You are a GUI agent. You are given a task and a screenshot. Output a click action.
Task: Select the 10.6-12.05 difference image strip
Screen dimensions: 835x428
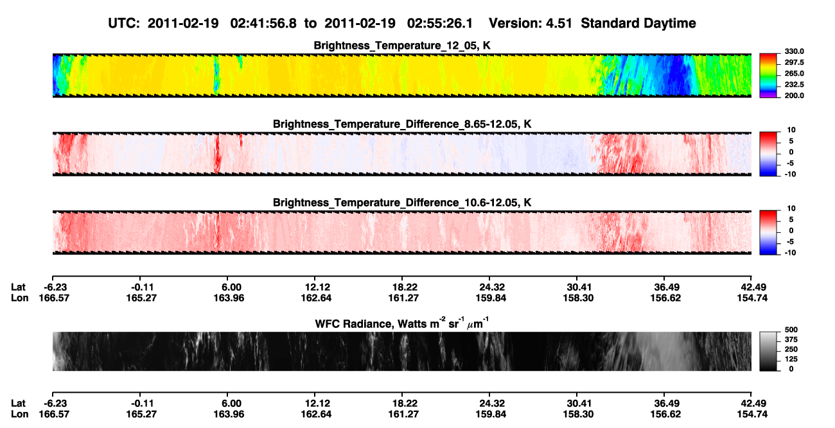(x=401, y=233)
